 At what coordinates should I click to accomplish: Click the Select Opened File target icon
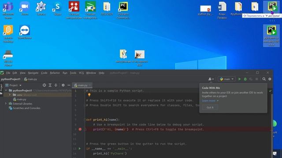coord(44,85)
